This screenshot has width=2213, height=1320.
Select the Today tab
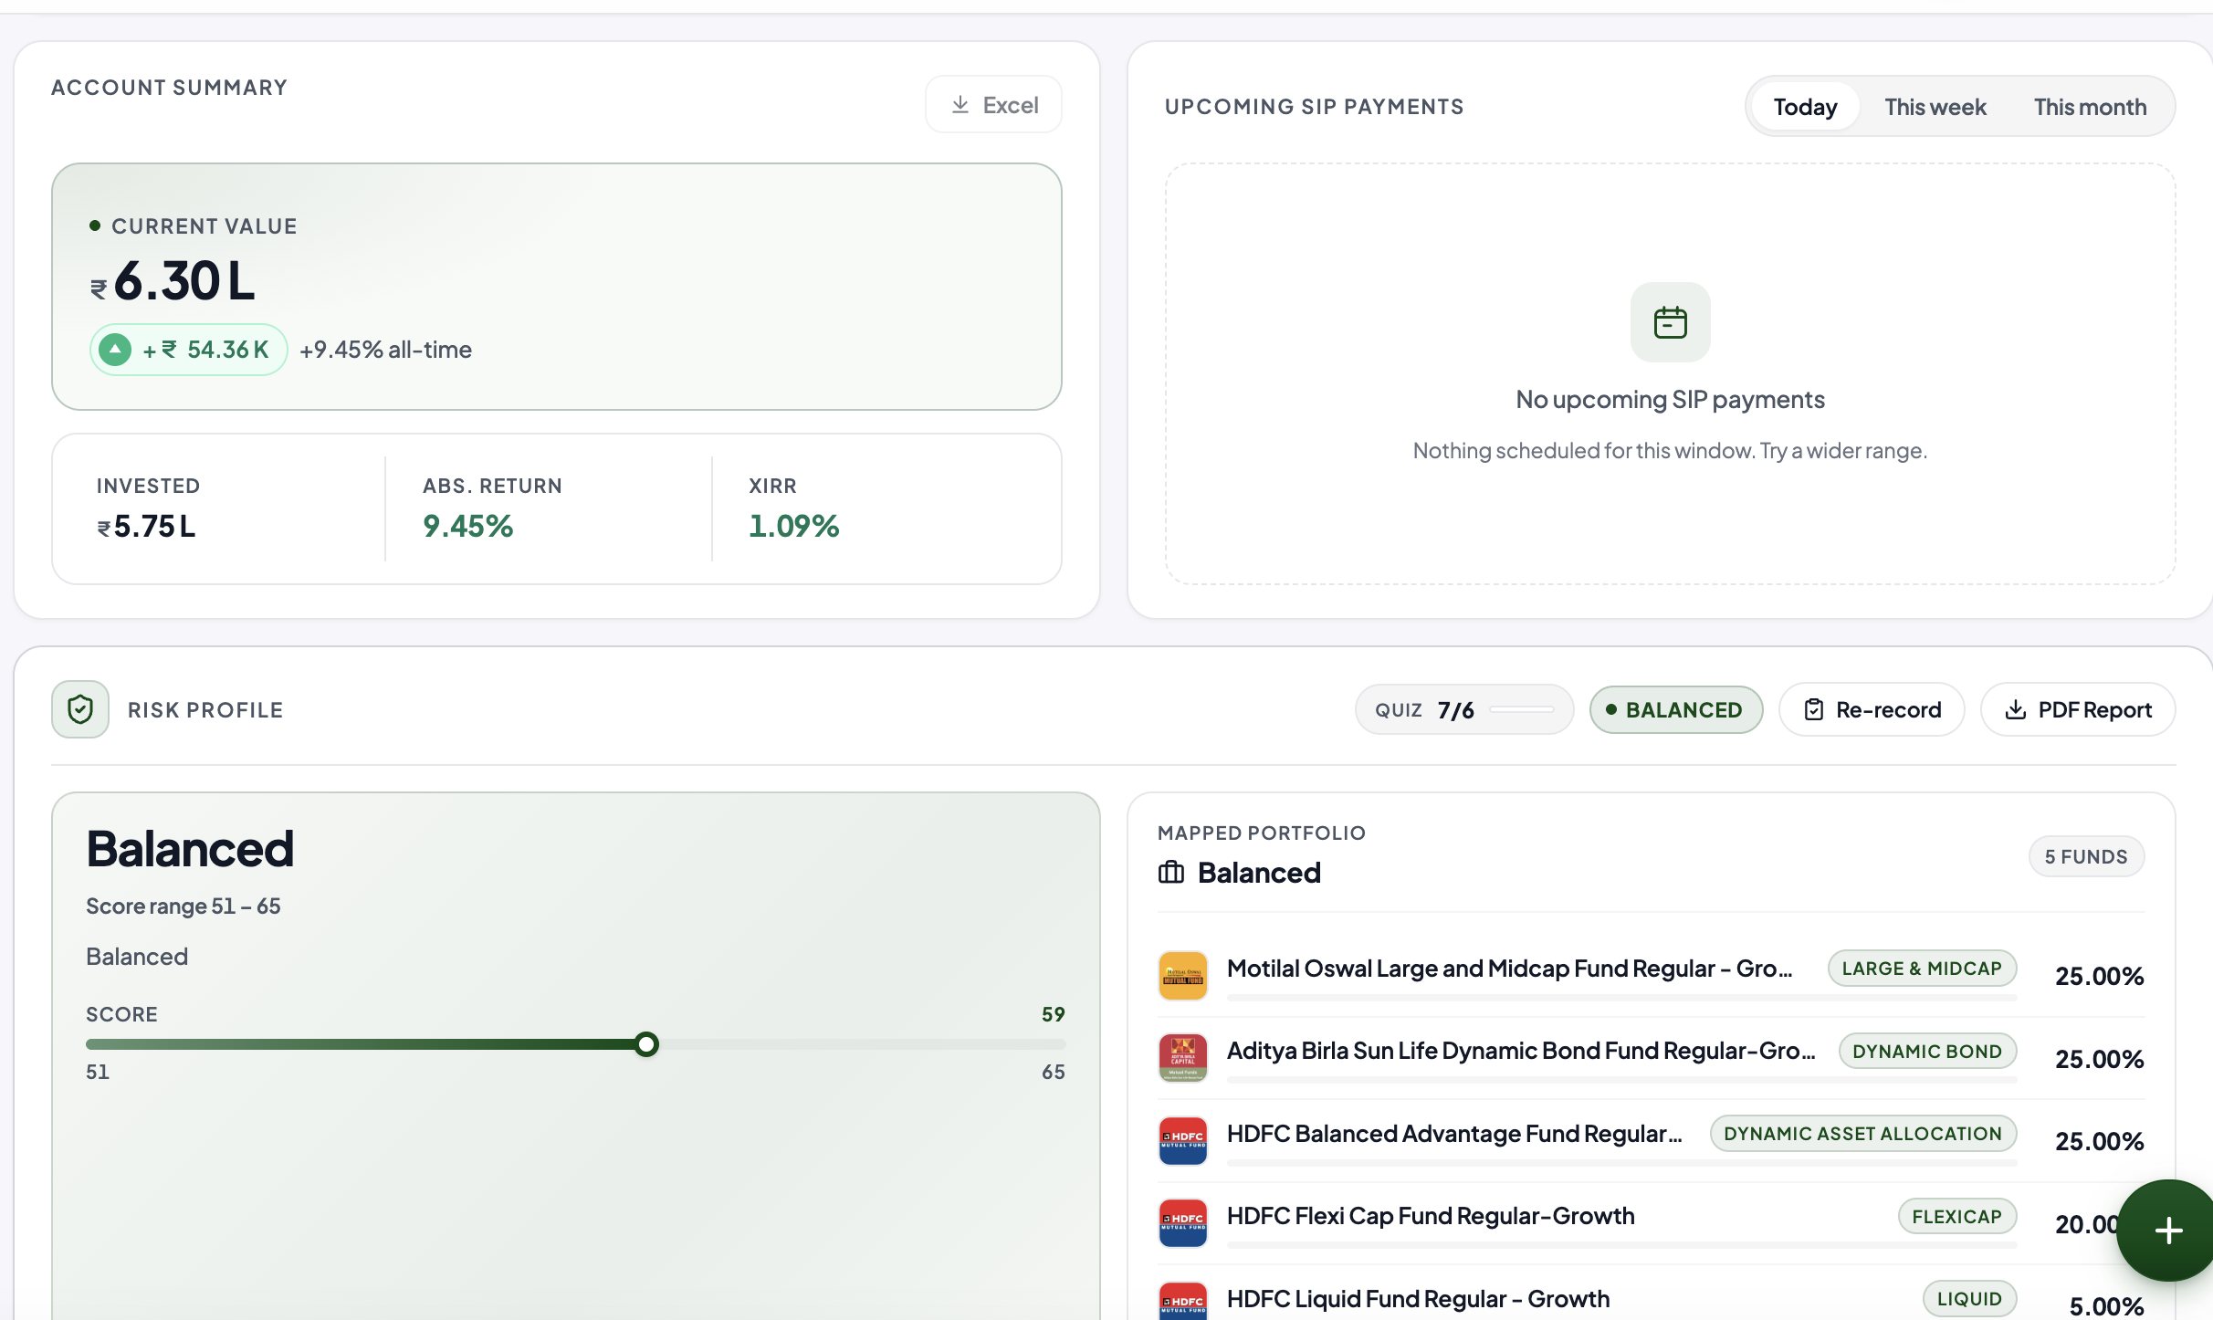1805,107
